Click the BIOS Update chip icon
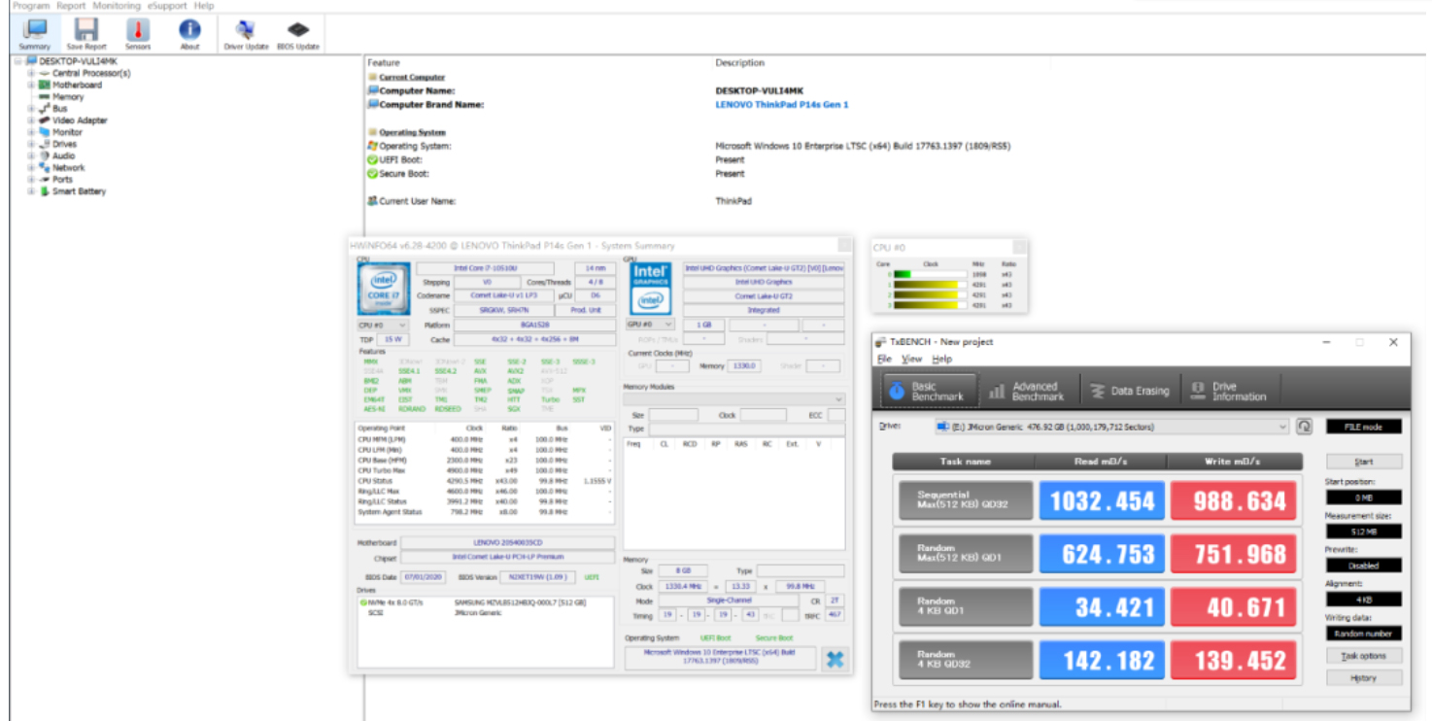This screenshot has width=1432, height=721. coord(298,32)
